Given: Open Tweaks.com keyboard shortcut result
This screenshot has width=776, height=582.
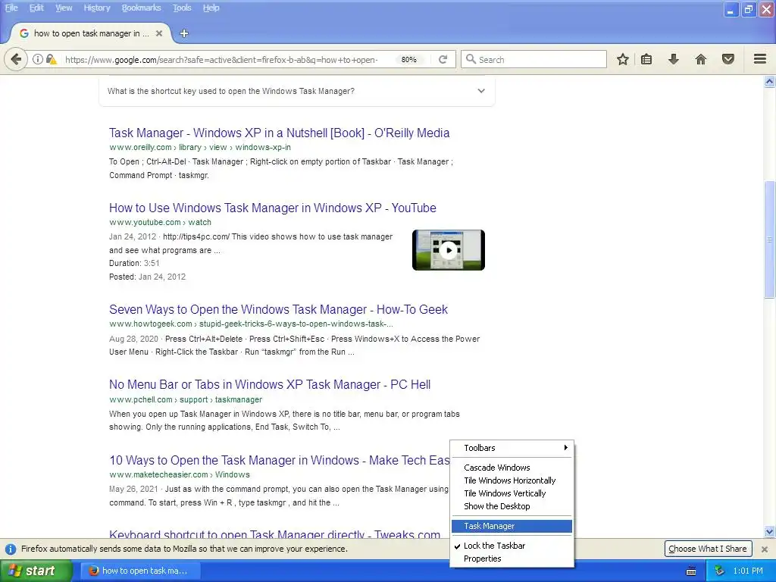Looking at the screenshot, I should (x=274, y=534).
